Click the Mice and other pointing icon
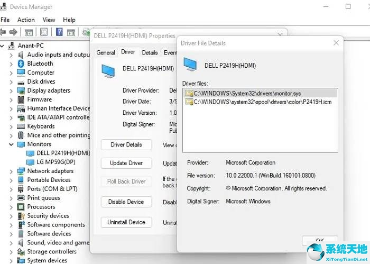Image resolution: width=370 pixels, height=264 pixels. (21, 135)
